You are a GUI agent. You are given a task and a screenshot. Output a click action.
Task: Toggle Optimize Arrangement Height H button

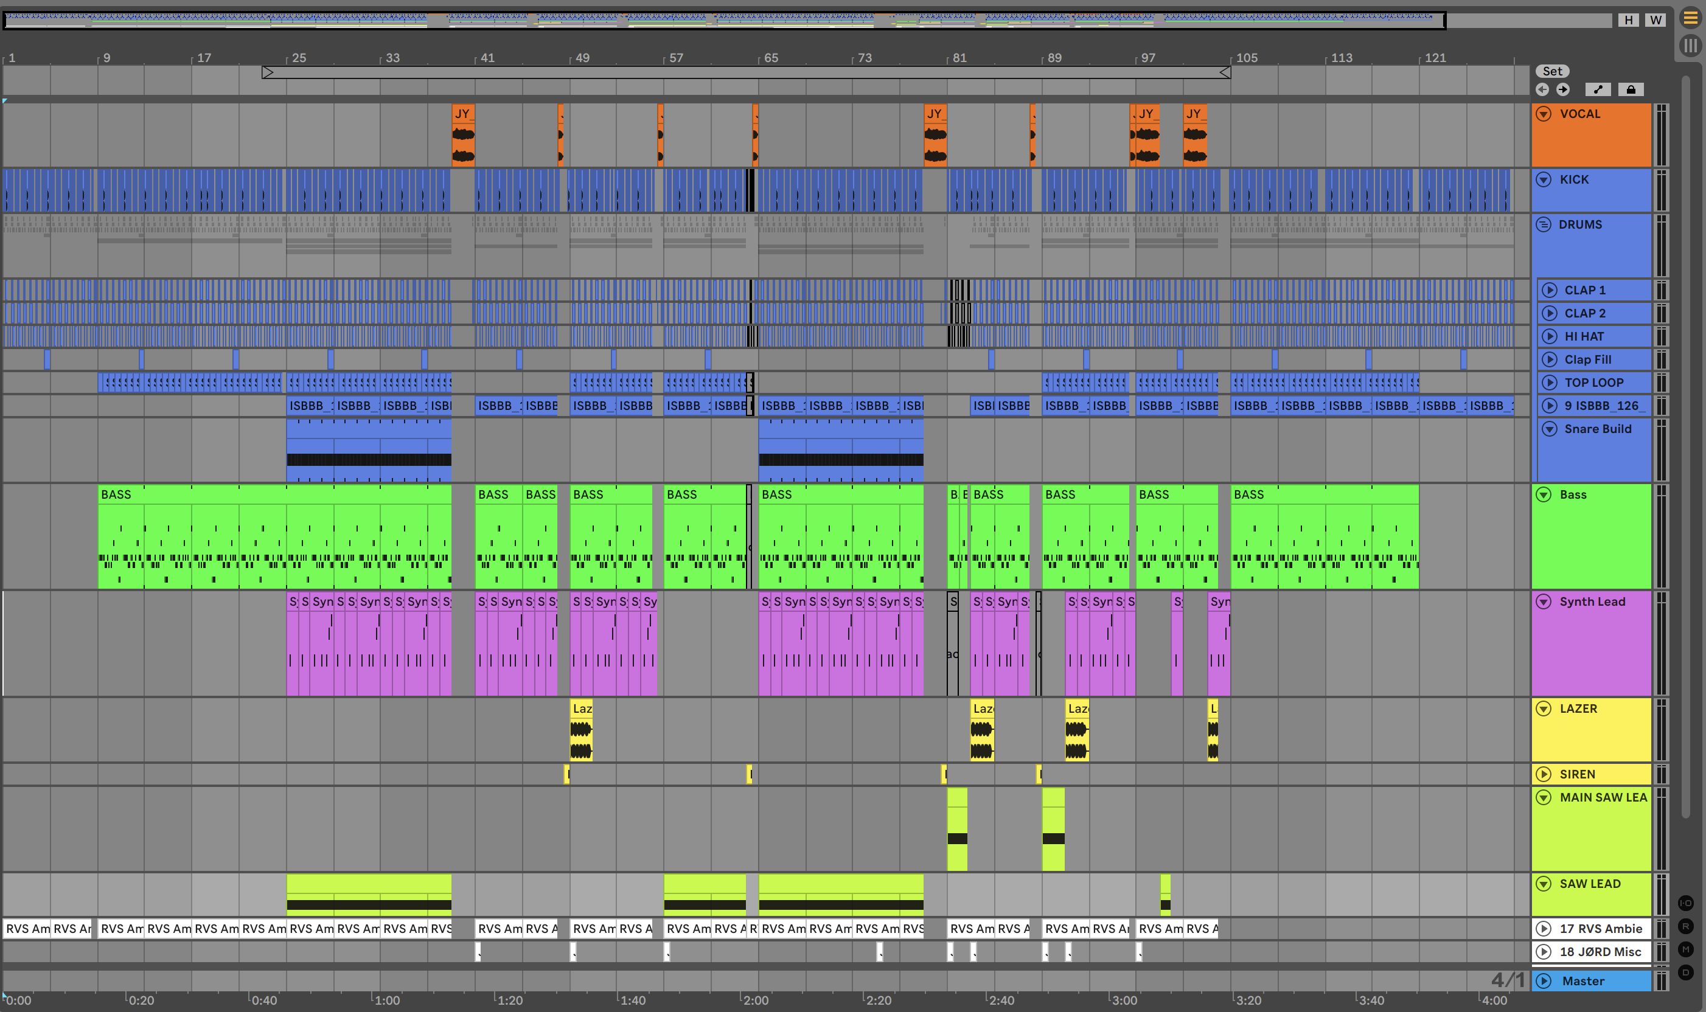click(x=1628, y=20)
